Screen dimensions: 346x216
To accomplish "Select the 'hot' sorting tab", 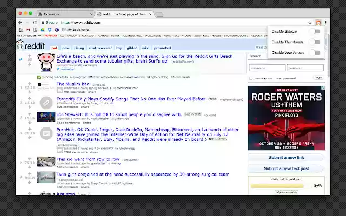I will click(x=54, y=48).
